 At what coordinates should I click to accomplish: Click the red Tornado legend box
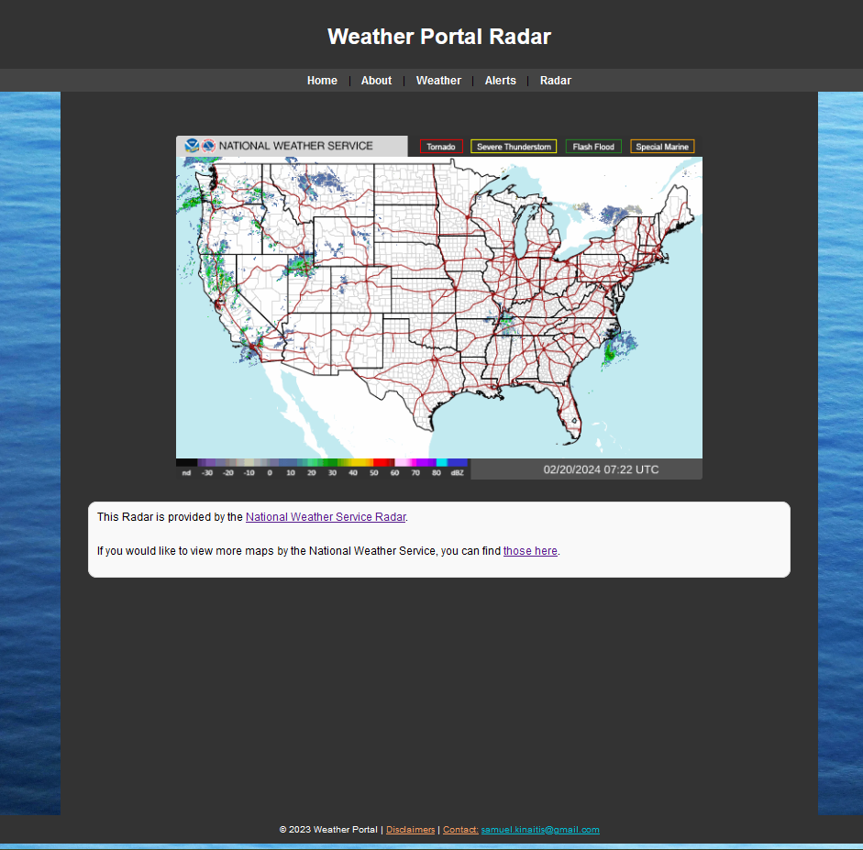point(441,147)
